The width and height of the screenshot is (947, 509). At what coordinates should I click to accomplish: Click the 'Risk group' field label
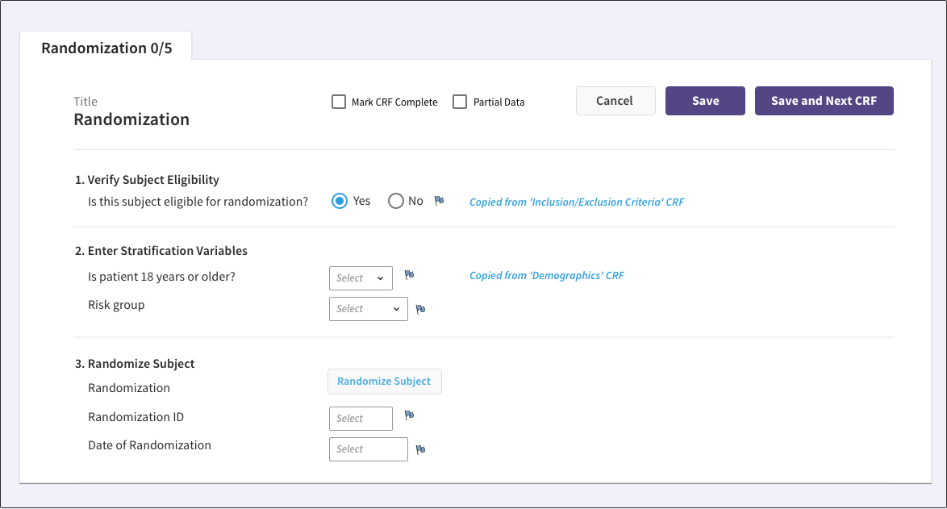pos(117,305)
